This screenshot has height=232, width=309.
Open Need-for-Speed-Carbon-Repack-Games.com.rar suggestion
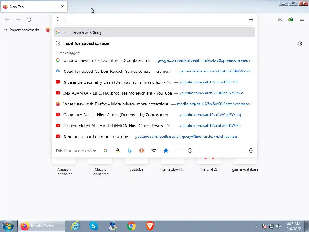click(154, 71)
